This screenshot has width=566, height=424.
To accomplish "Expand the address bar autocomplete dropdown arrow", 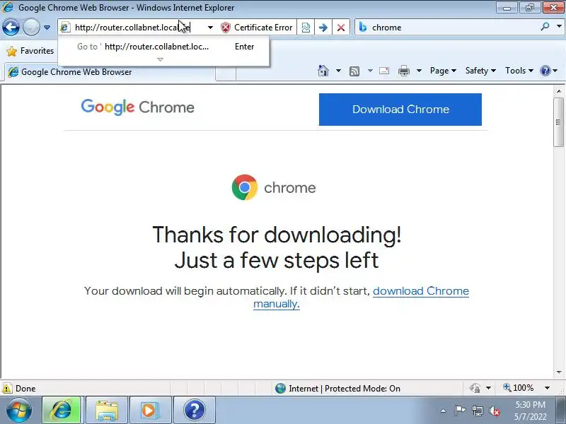I will tap(210, 28).
